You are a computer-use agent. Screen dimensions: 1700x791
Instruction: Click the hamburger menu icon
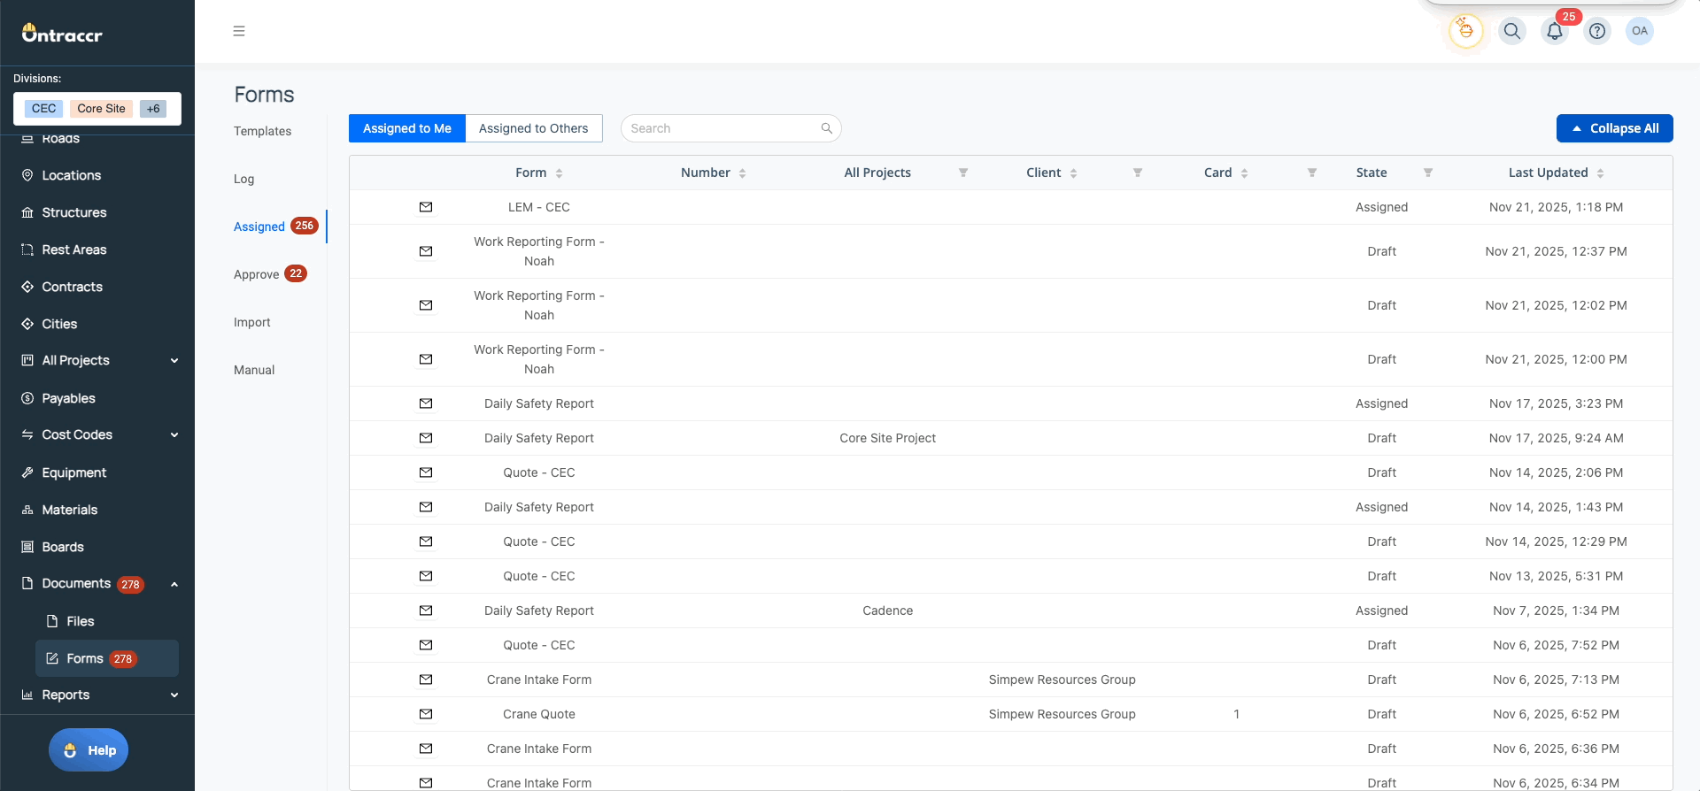tap(239, 31)
